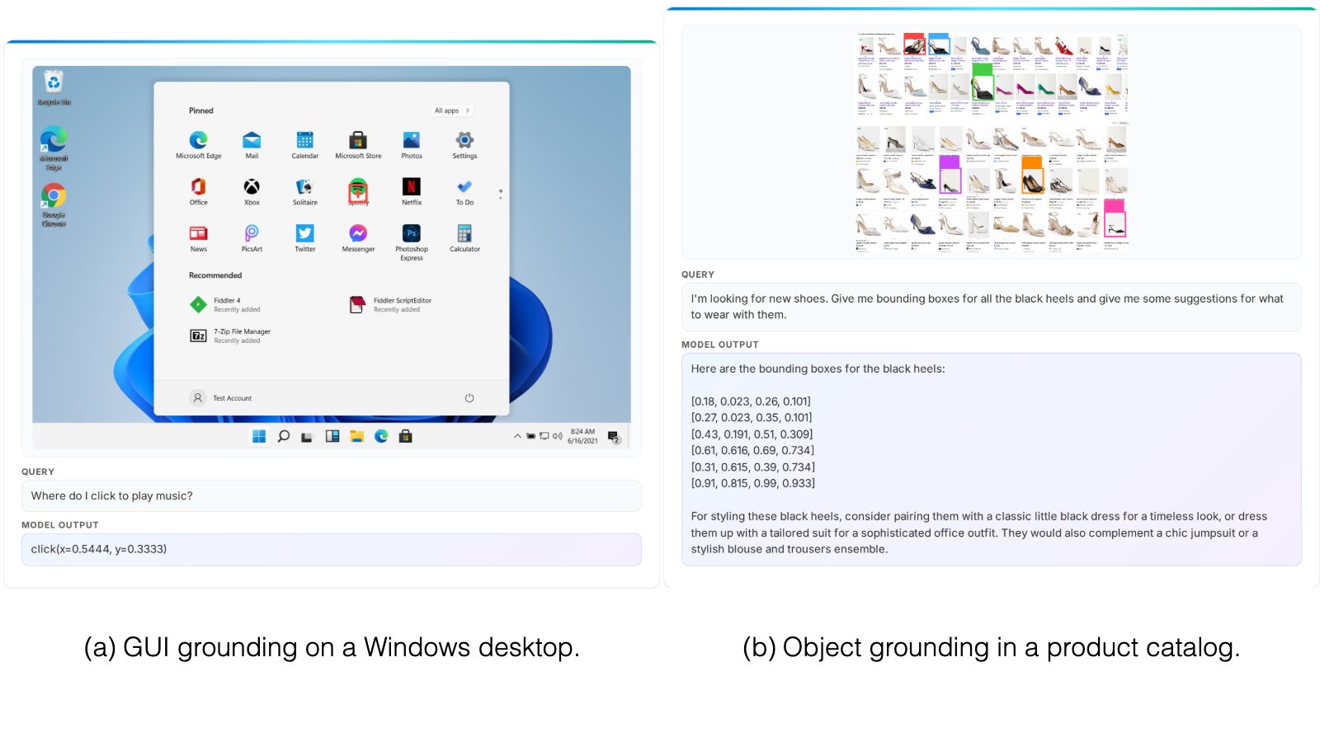
Task: Open Search from the taskbar
Action: [x=283, y=437]
